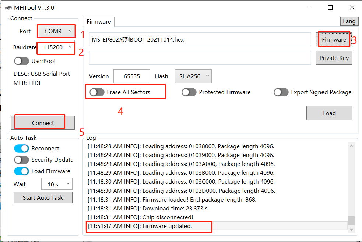Enable Security Update switch
This screenshot has height=242, width=362.
pyautogui.click(x=21, y=160)
